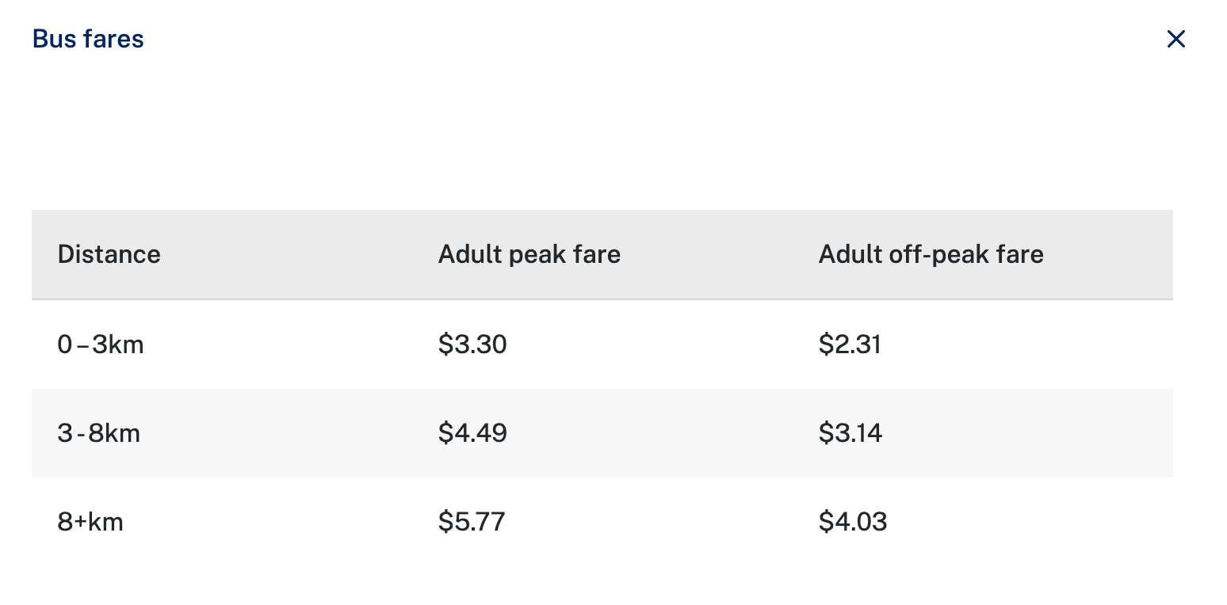The height and width of the screenshot is (605, 1227).
Task: Click the $5.77 peak fare value
Action: point(472,522)
